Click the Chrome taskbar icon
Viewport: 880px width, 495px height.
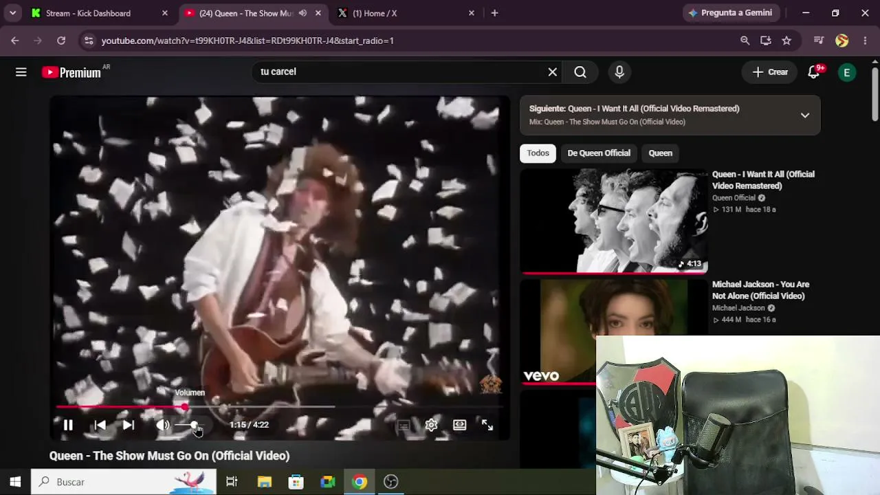tap(360, 482)
